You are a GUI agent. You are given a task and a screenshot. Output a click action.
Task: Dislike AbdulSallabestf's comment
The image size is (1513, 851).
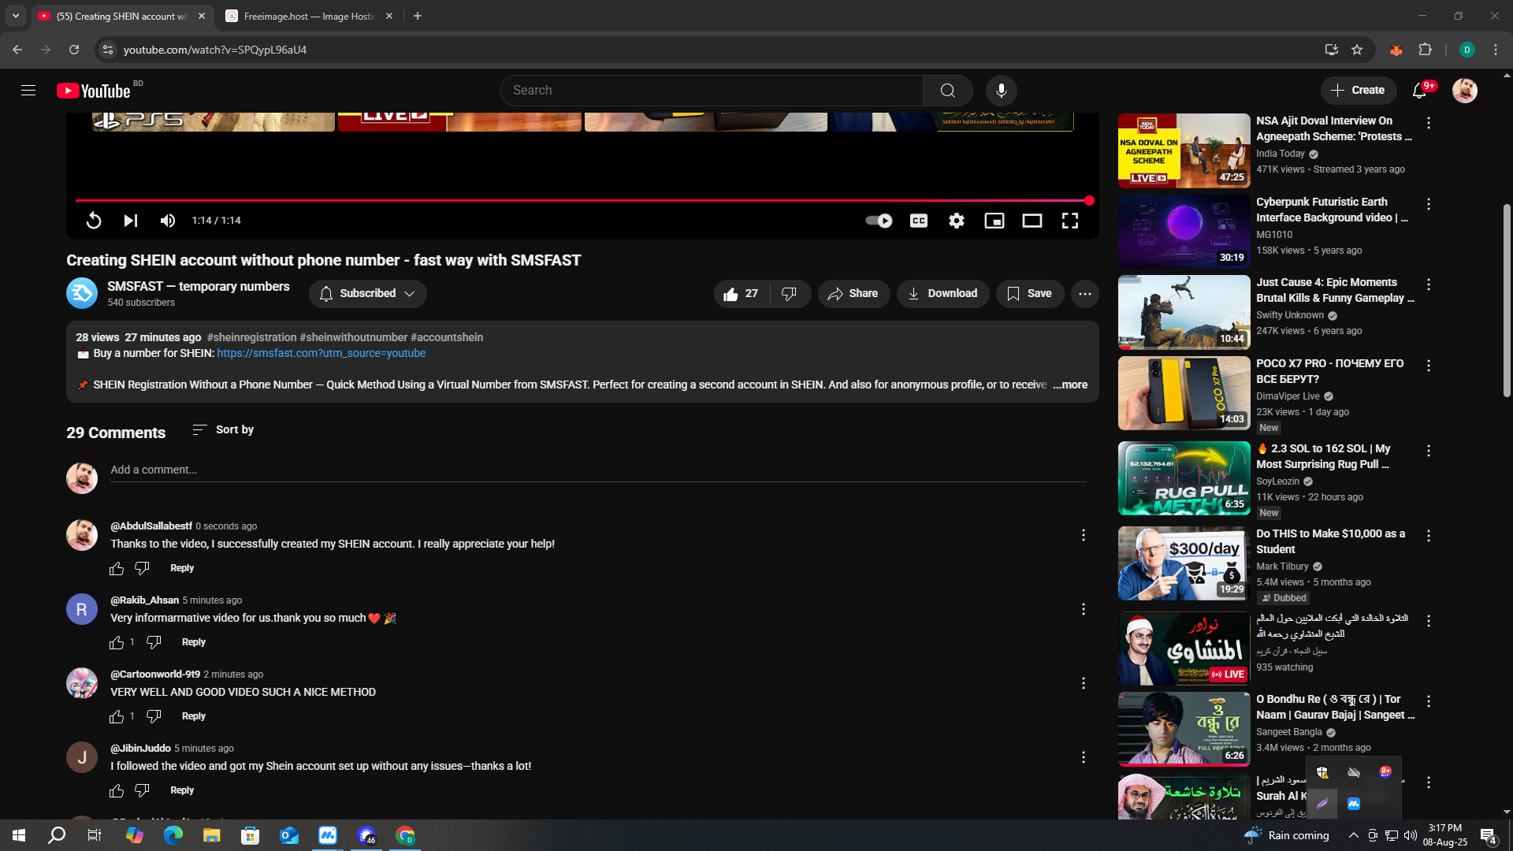[x=142, y=569]
